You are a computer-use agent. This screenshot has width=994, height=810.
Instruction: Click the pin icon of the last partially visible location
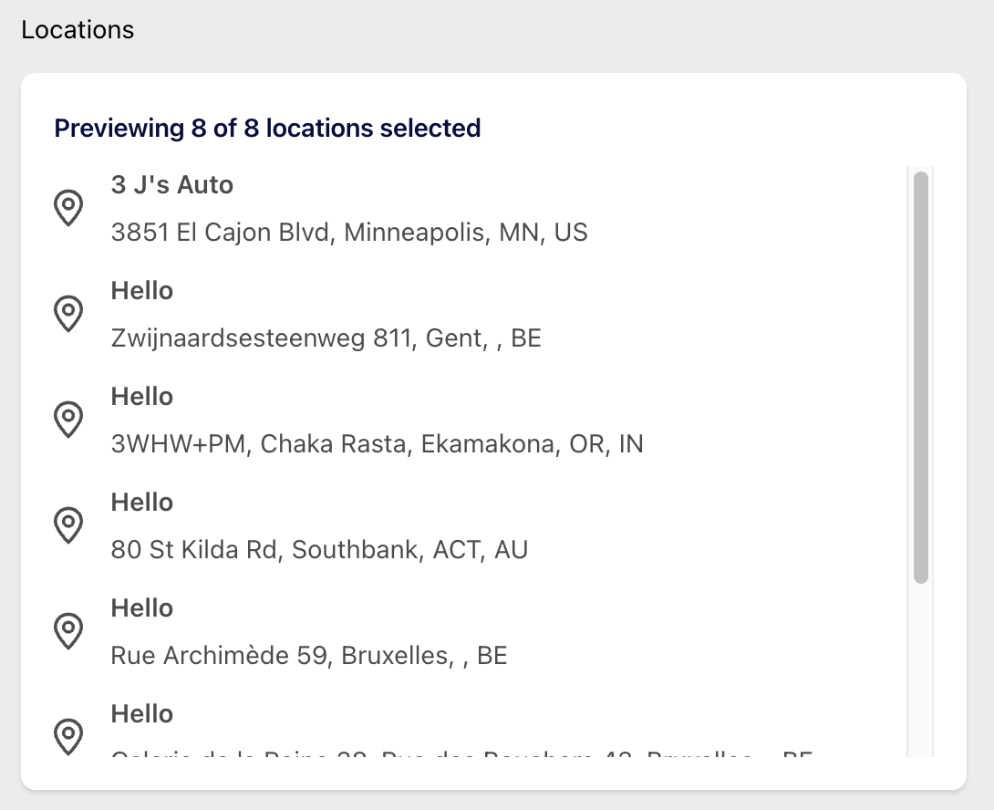point(68,736)
